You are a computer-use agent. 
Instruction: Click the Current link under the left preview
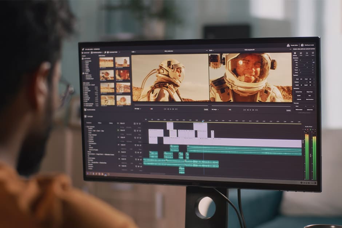[x=206, y=109]
